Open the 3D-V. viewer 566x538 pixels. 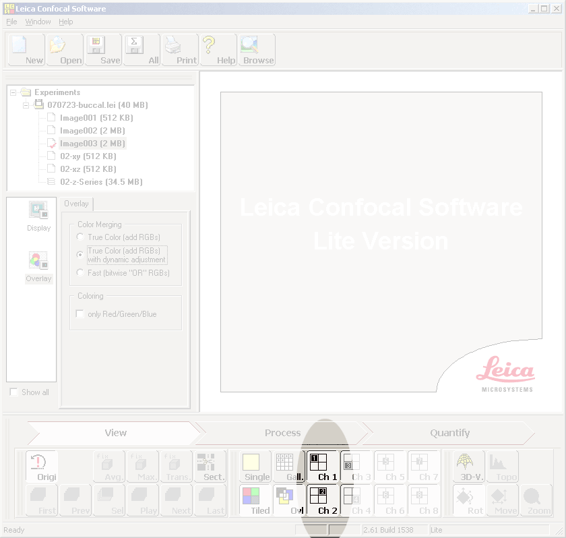tap(469, 467)
